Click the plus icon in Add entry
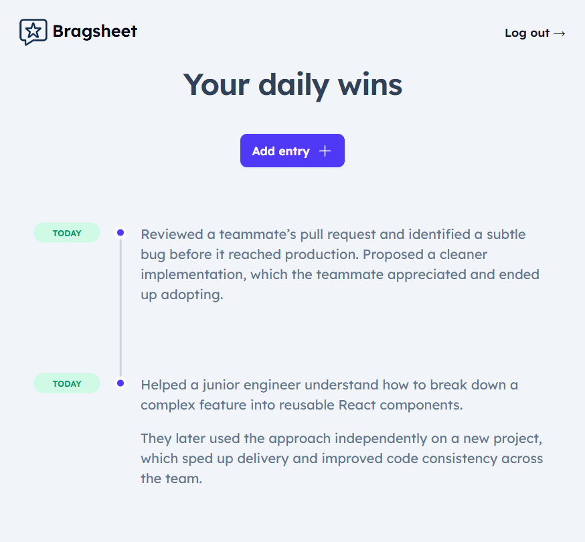Screen dimensions: 585x542 (x=325, y=151)
